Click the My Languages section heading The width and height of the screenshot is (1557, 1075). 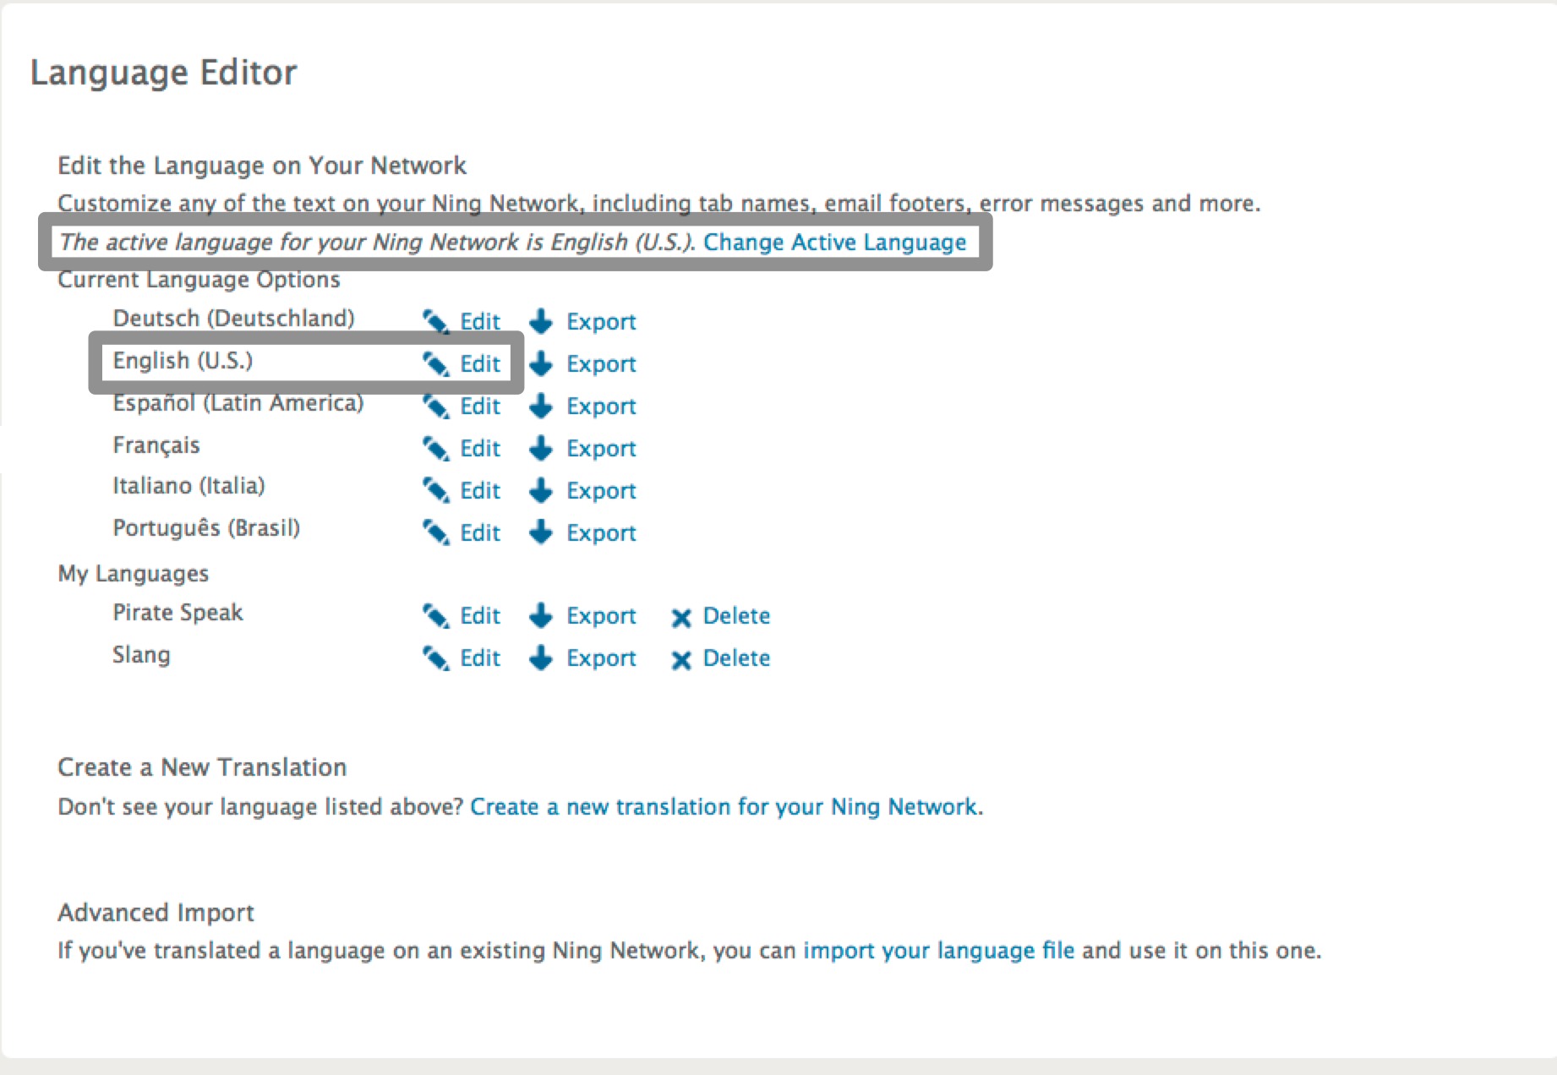[x=133, y=574]
